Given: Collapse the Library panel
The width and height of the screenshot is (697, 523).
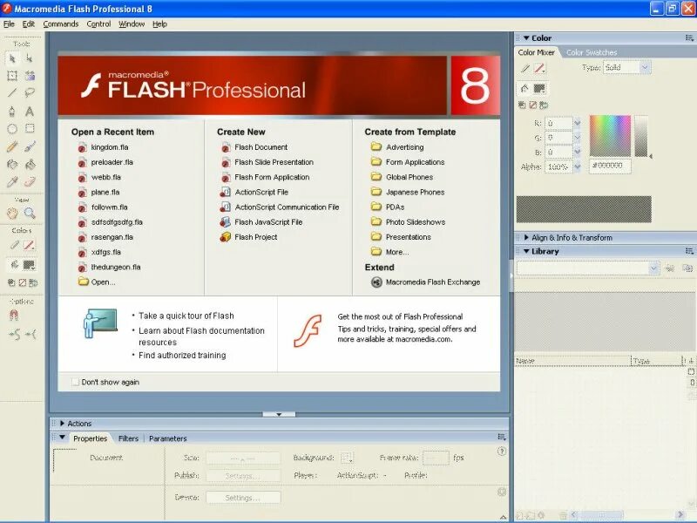Looking at the screenshot, I should pyautogui.click(x=526, y=251).
